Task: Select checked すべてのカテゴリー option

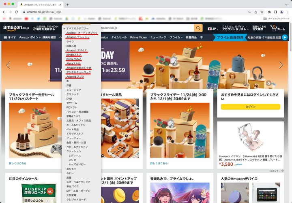Action: tap(77, 28)
